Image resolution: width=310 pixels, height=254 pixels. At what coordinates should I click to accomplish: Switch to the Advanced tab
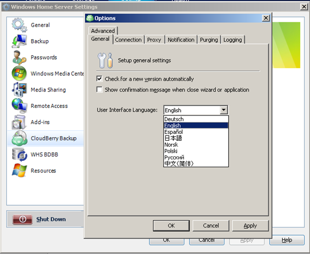pyautogui.click(x=103, y=31)
